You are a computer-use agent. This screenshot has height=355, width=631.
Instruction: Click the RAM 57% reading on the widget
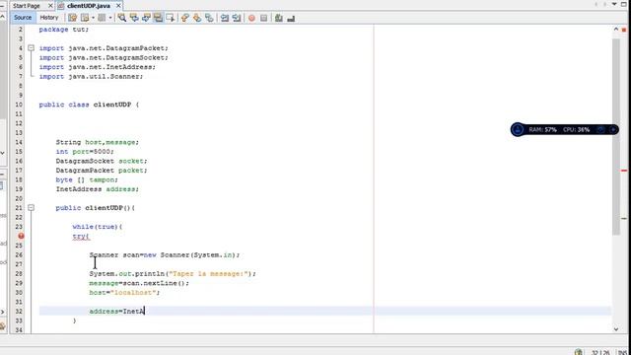tap(542, 129)
